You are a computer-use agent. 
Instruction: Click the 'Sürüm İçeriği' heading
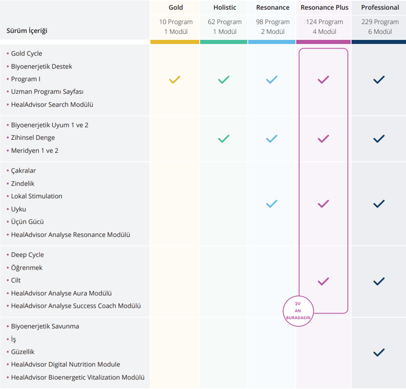point(27,31)
